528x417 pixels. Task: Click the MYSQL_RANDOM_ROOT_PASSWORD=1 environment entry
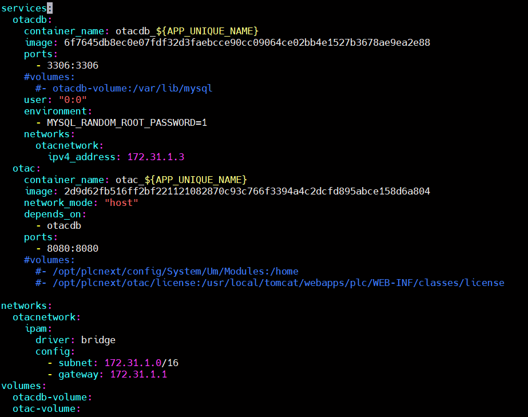126,122
